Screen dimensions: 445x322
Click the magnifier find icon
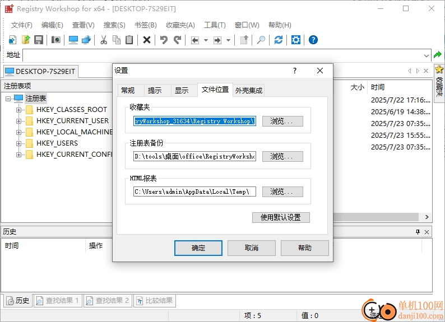pos(261,40)
